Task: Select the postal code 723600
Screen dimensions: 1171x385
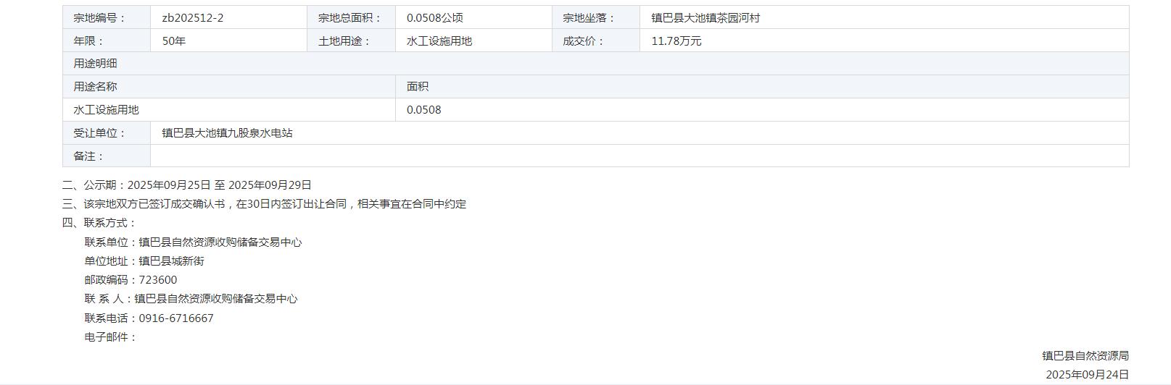Action: click(158, 280)
